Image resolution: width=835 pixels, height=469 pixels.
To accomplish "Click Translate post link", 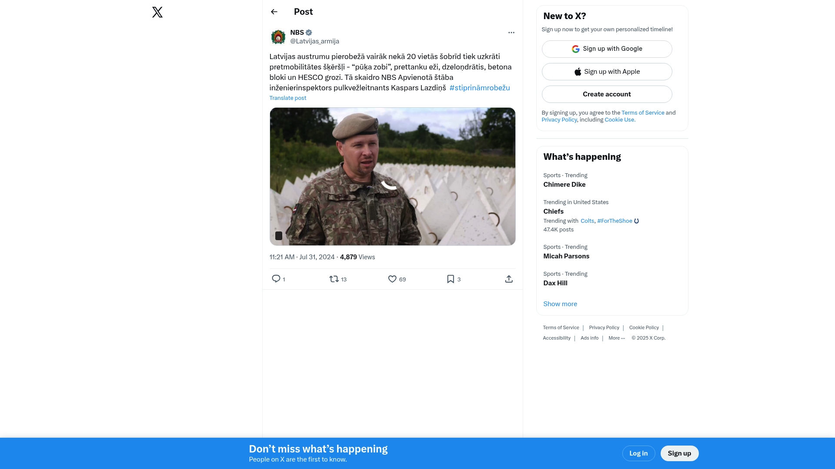I will pyautogui.click(x=287, y=98).
